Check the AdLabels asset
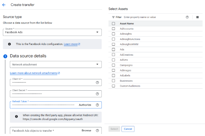This screenshot has height=136, width=205. (x=113, y=75)
